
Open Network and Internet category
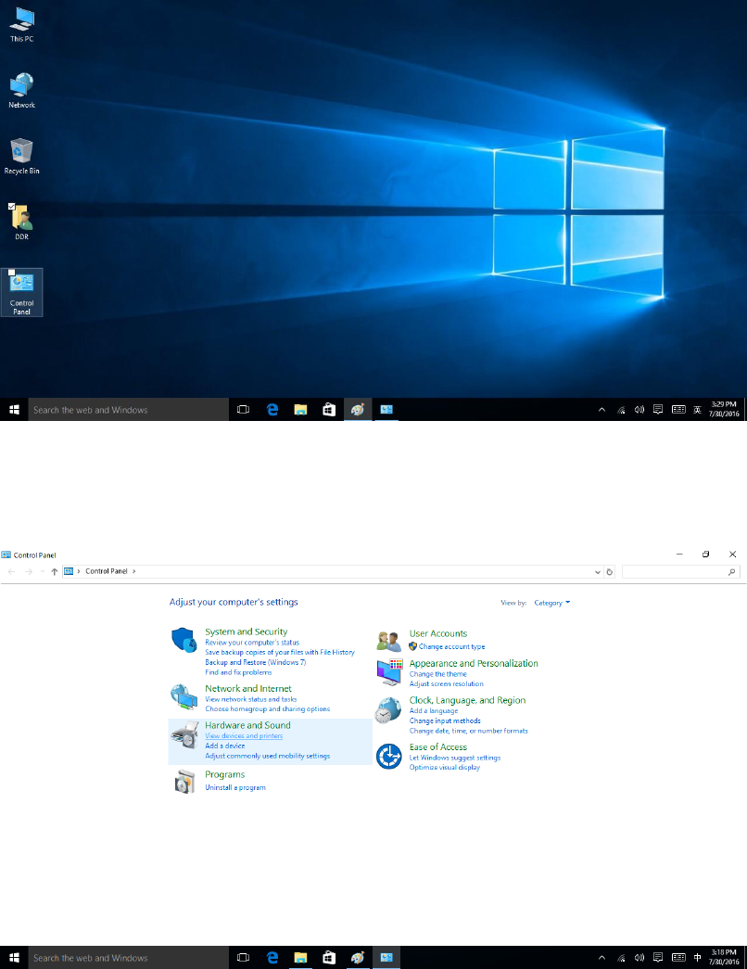(x=248, y=688)
